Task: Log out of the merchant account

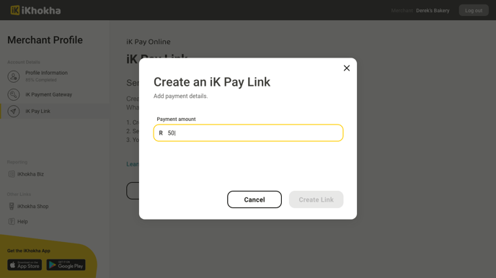Action: [474, 10]
